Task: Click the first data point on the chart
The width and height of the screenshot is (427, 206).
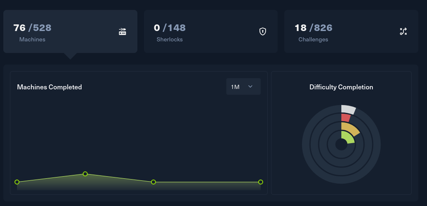Action: (x=17, y=182)
